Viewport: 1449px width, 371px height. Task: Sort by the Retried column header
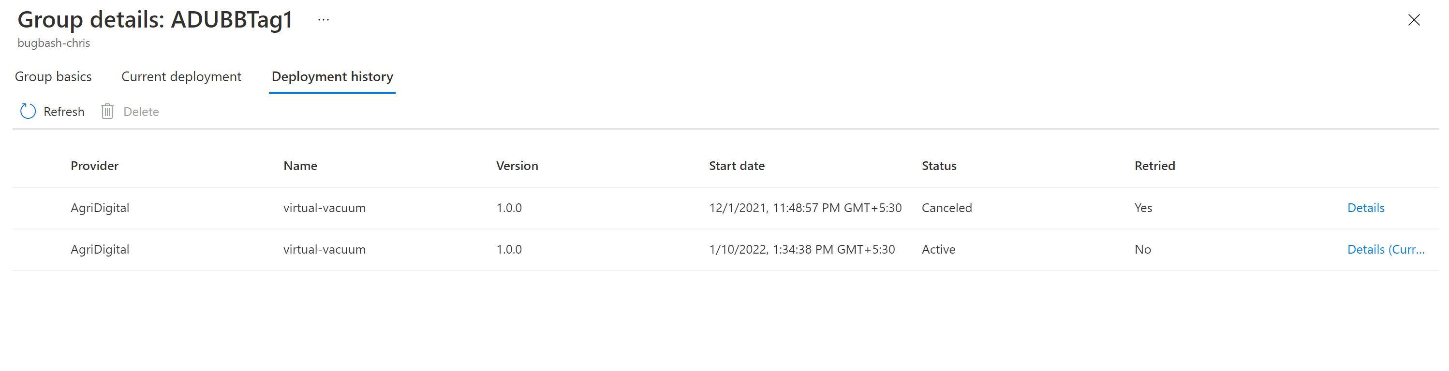(x=1155, y=166)
